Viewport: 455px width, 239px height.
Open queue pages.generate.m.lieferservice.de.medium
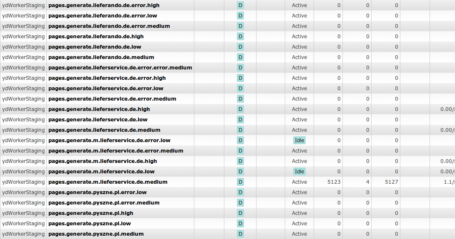[108, 182]
